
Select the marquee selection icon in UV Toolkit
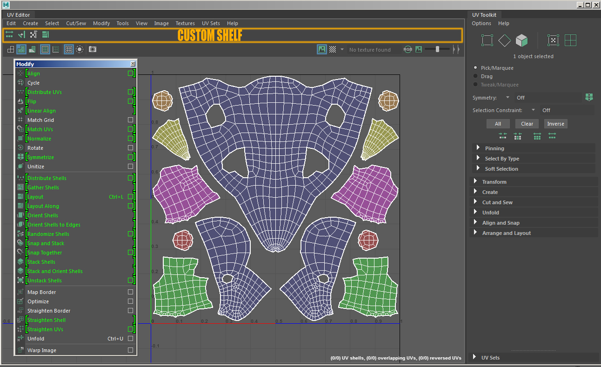[487, 40]
